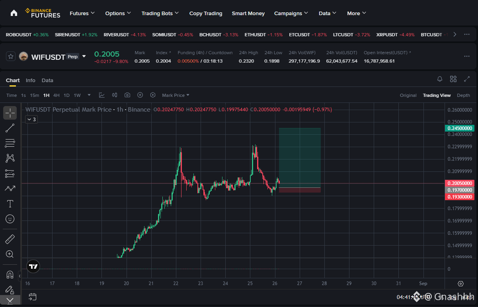Click the TradingView logo badge
The image size is (478, 307).
coord(34,267)
